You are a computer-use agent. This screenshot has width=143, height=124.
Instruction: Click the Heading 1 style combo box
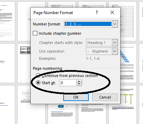pyautogui.click(x=99, y=43)
